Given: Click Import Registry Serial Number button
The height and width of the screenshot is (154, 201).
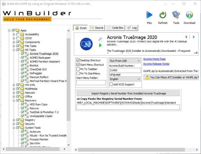Looking at the screenshot, I should coord(128,93).
